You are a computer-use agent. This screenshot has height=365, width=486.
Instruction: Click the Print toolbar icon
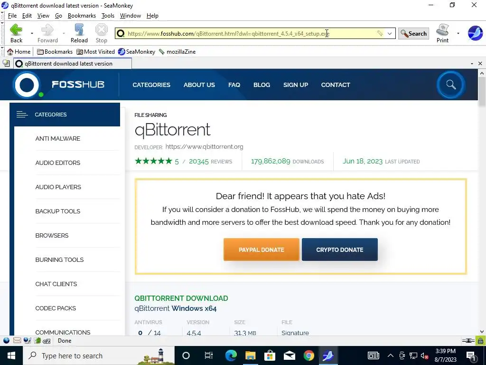[x=443, y=30]
